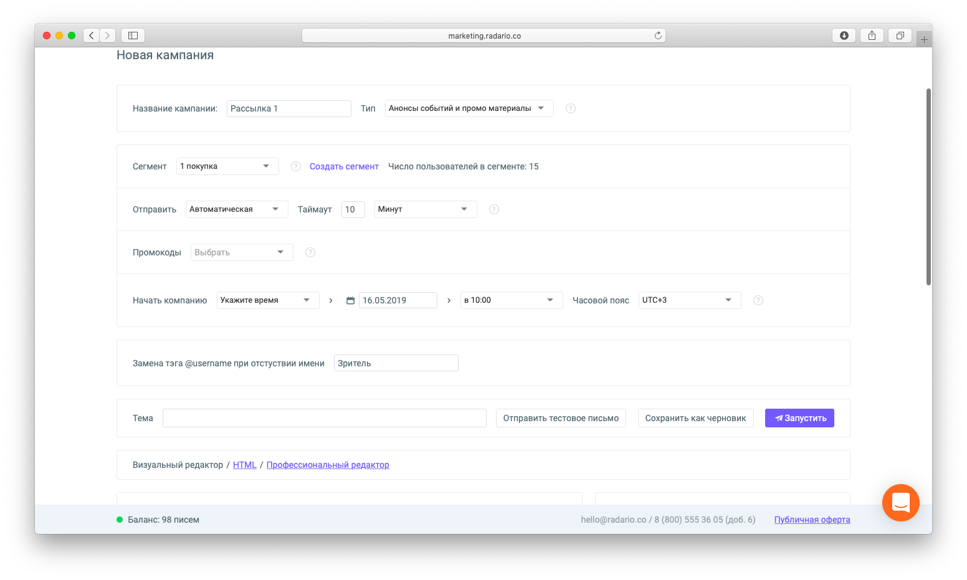Toggle the Safari sidebar button

pyautogui.click(x=133, y=36)
